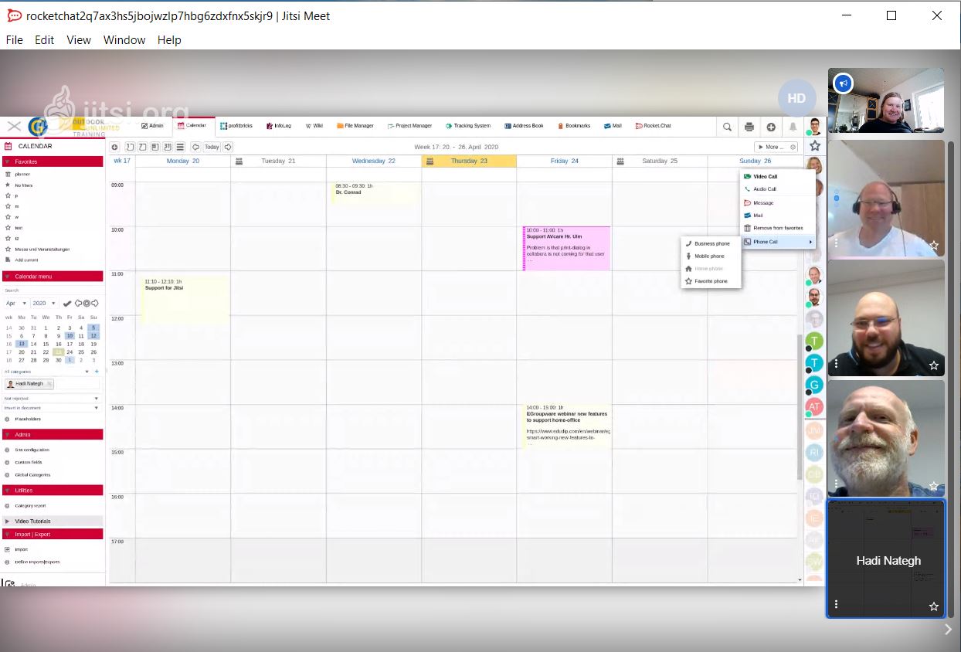Image resolution: width=961 pixels, height=652 pixels.
Task: Open the month dropdown showing Apr
Action: click(x=16, y=304)
